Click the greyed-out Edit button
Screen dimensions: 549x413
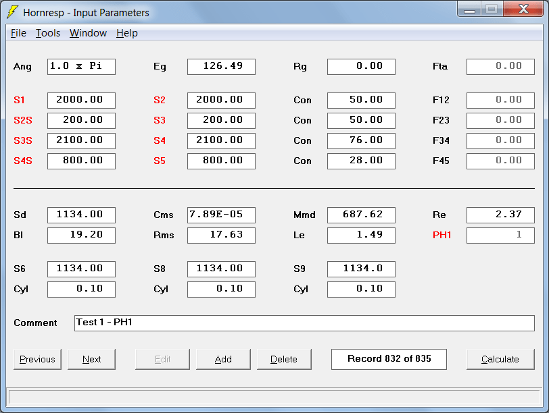click(162, 359)
